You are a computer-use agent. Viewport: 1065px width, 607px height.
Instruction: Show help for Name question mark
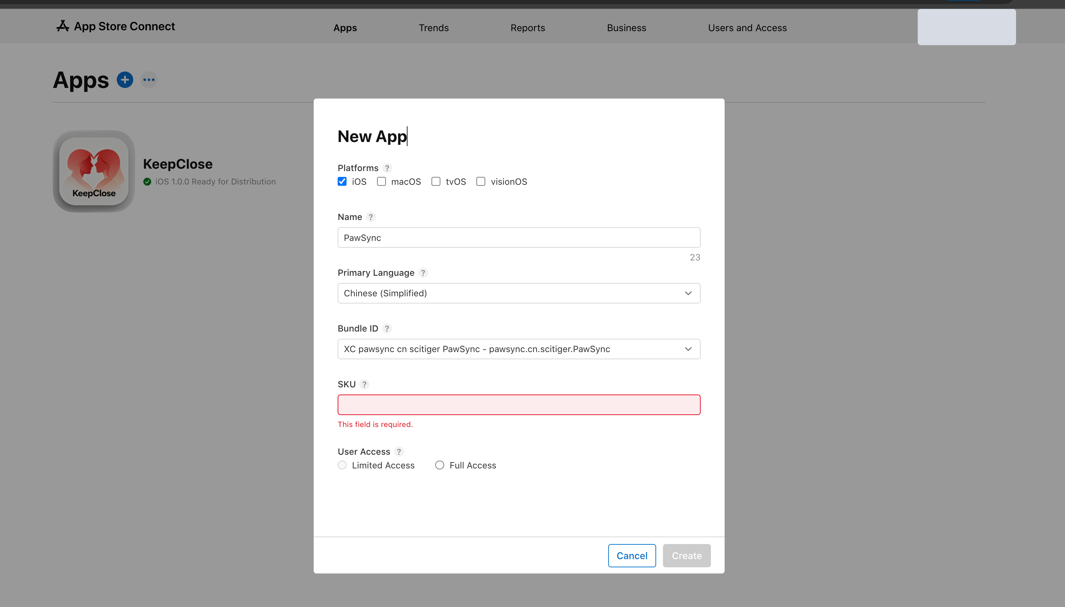pyautogui.click(x=371, y=217)
